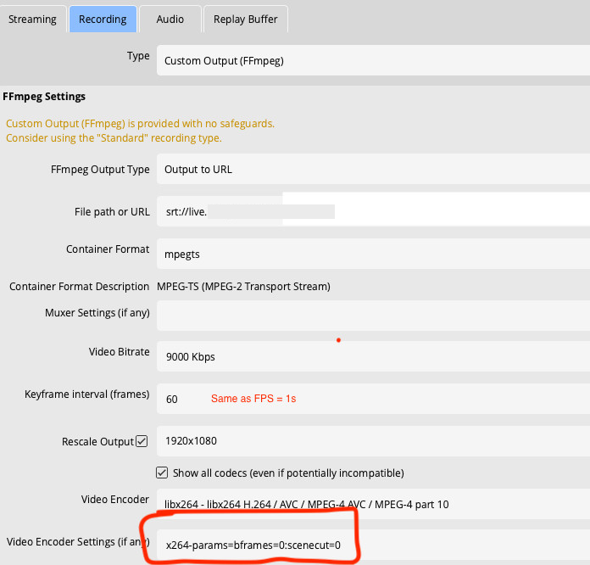Click the Video Bitrate field showing 9000 Kbps
This screenshot has height=565, width=590.
point(373,356)
